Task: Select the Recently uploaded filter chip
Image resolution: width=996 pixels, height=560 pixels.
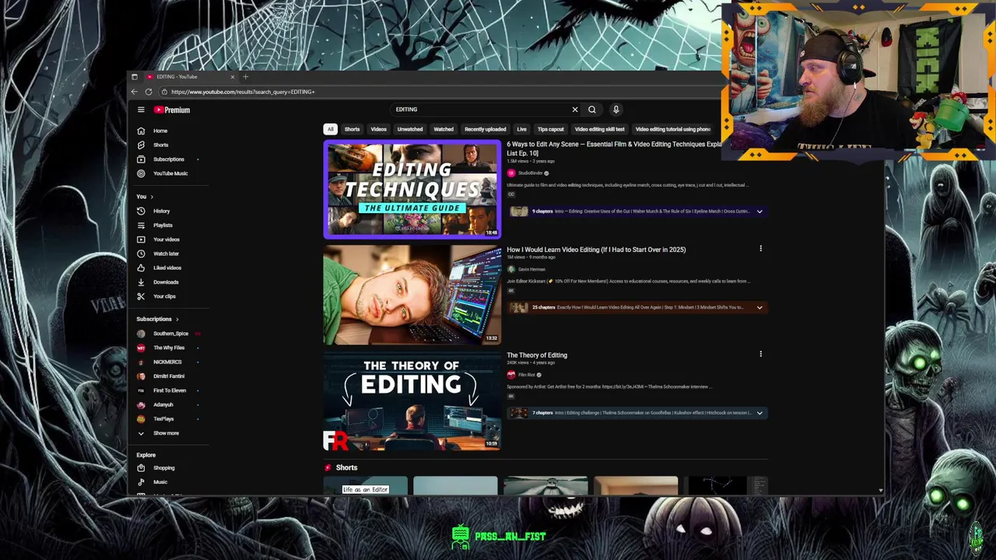Action: (x=485, y=129)
